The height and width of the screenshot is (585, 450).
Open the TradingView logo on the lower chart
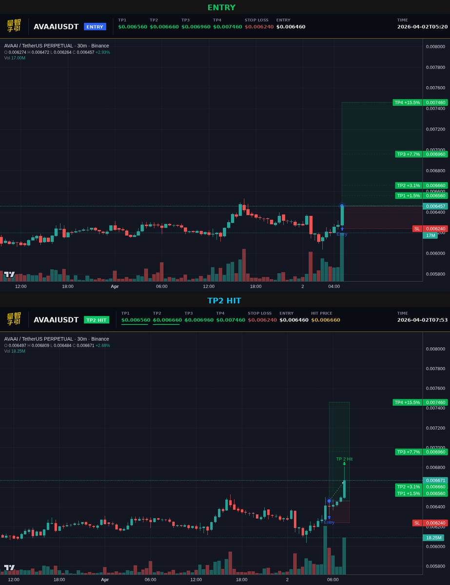pos(10,567)
